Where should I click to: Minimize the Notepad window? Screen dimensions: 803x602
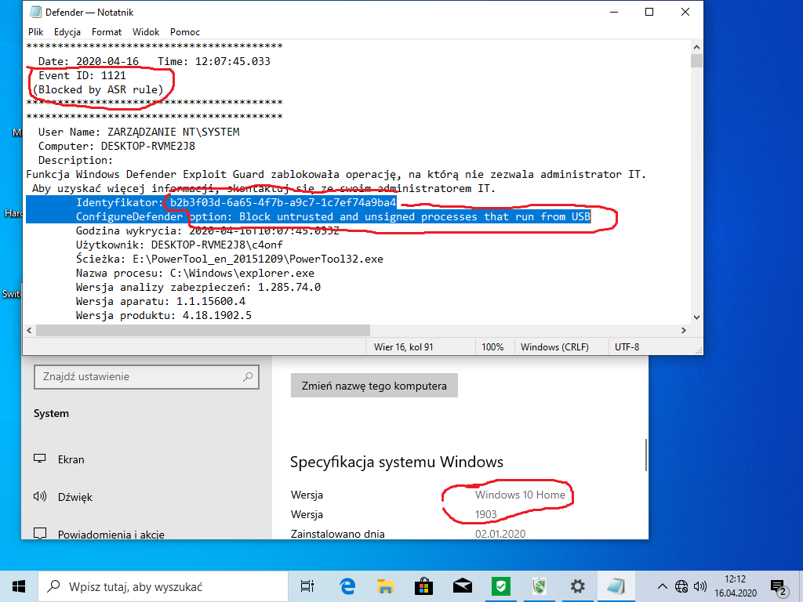tap(615, 12)
